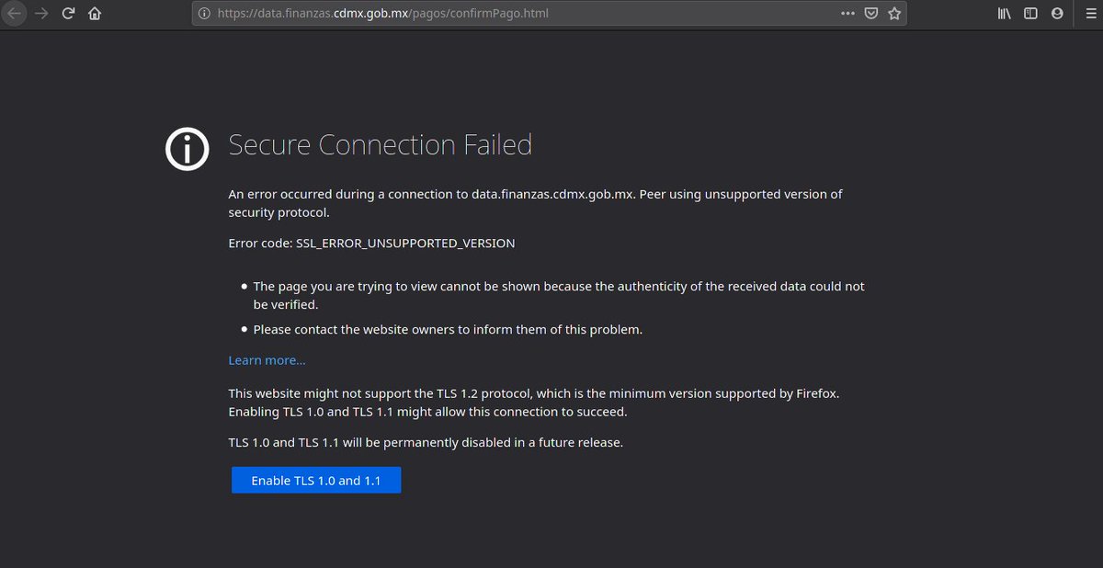Click the SSL_ERROR_UNSUPPORTED_VERSION error code text
The image size is (1103, 568).
[x=405, y=244]
